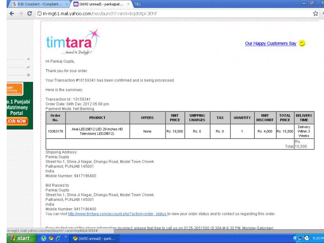Click the globe site info icon in address bar

39,14
